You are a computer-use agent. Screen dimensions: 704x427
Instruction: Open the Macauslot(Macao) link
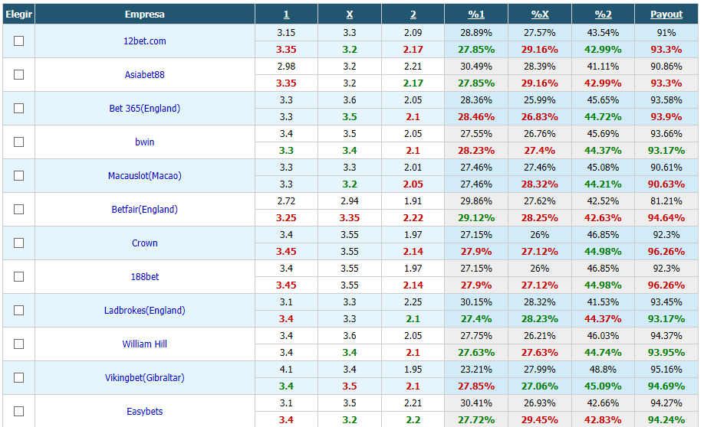coord(145,175)
